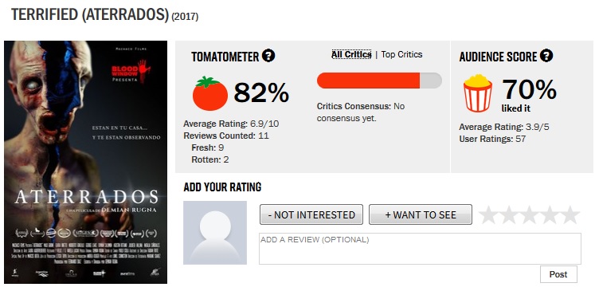595x291 pixels.
Task: Open the Audience Score help question mark
Action: [546, 56]
